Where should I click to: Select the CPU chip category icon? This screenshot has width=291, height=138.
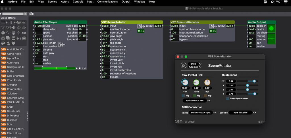tap(24, 38)
